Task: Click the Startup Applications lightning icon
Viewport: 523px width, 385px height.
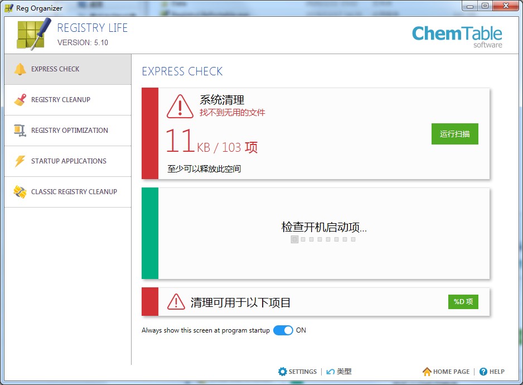Action: [20, 161]
